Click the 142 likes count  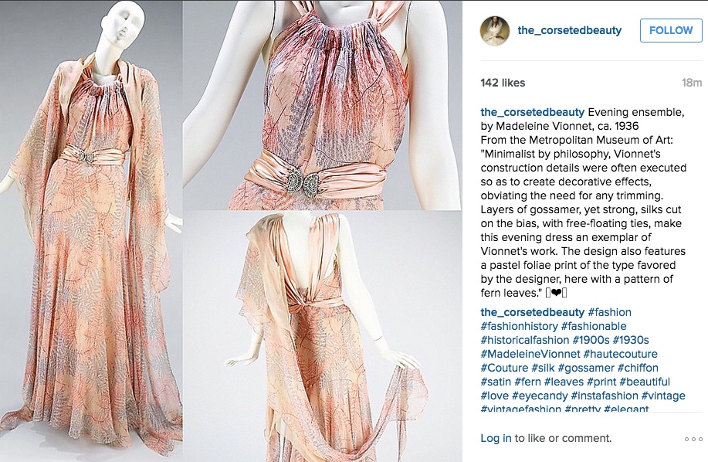pyautogui.click(x=503, y=83)
